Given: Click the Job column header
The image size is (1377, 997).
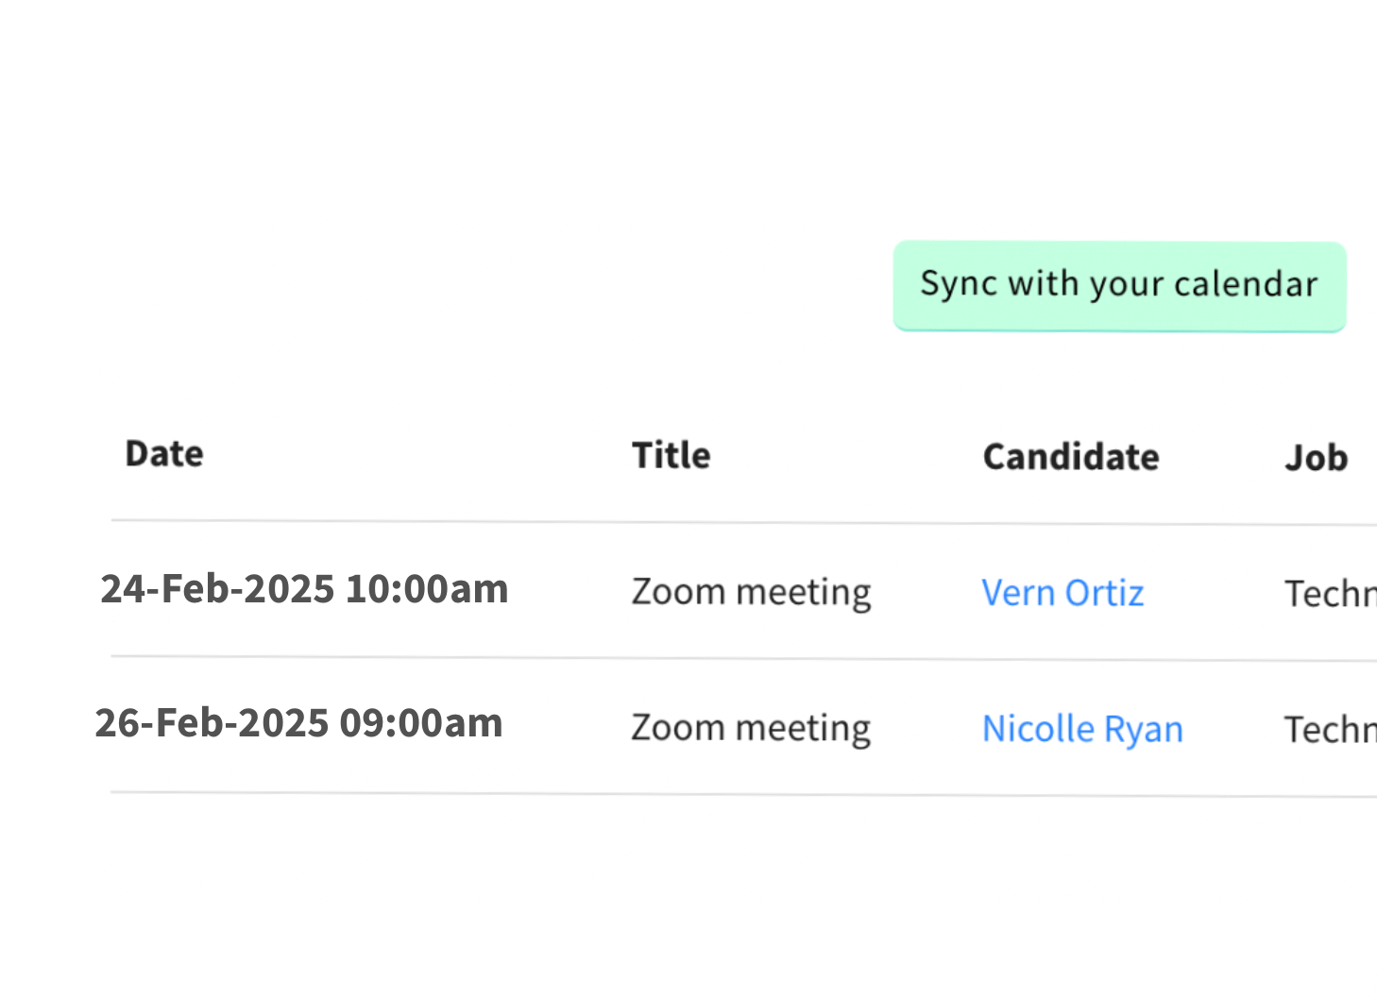Looking at the screenshot, I should [x=1316, y=458].
